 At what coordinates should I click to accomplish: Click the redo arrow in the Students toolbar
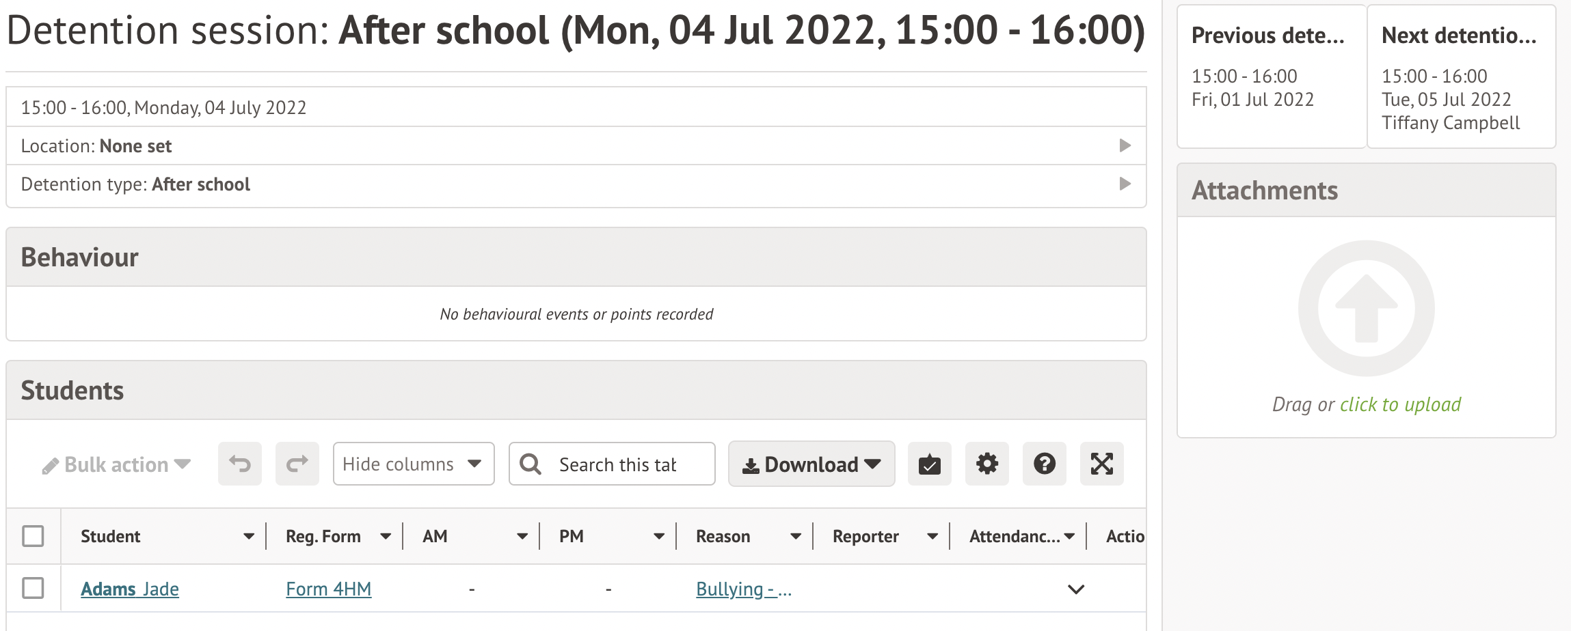point(297,464)
